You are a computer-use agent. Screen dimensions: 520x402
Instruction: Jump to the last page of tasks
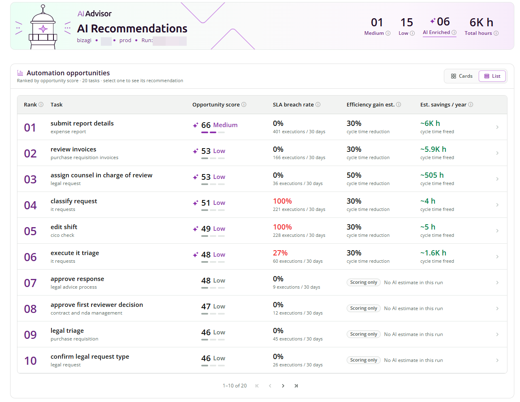296,386
